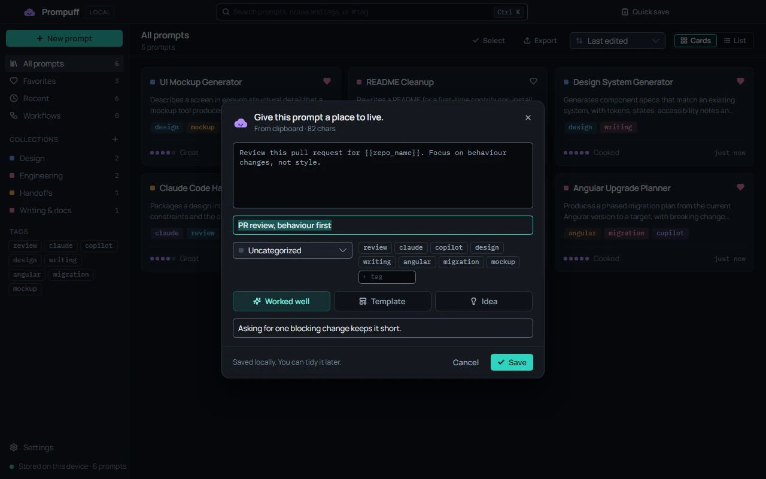This screenshot has height=479, width=766.
Task: Click the + tag input field
Action: [x=387, y=277]
